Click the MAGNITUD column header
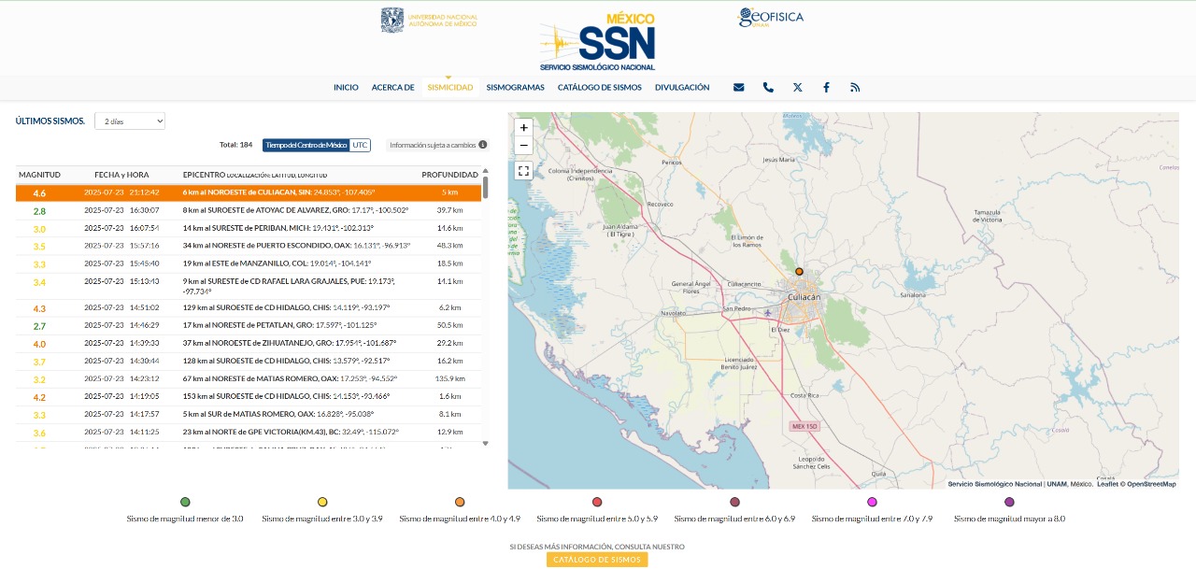 coord(39,175)
